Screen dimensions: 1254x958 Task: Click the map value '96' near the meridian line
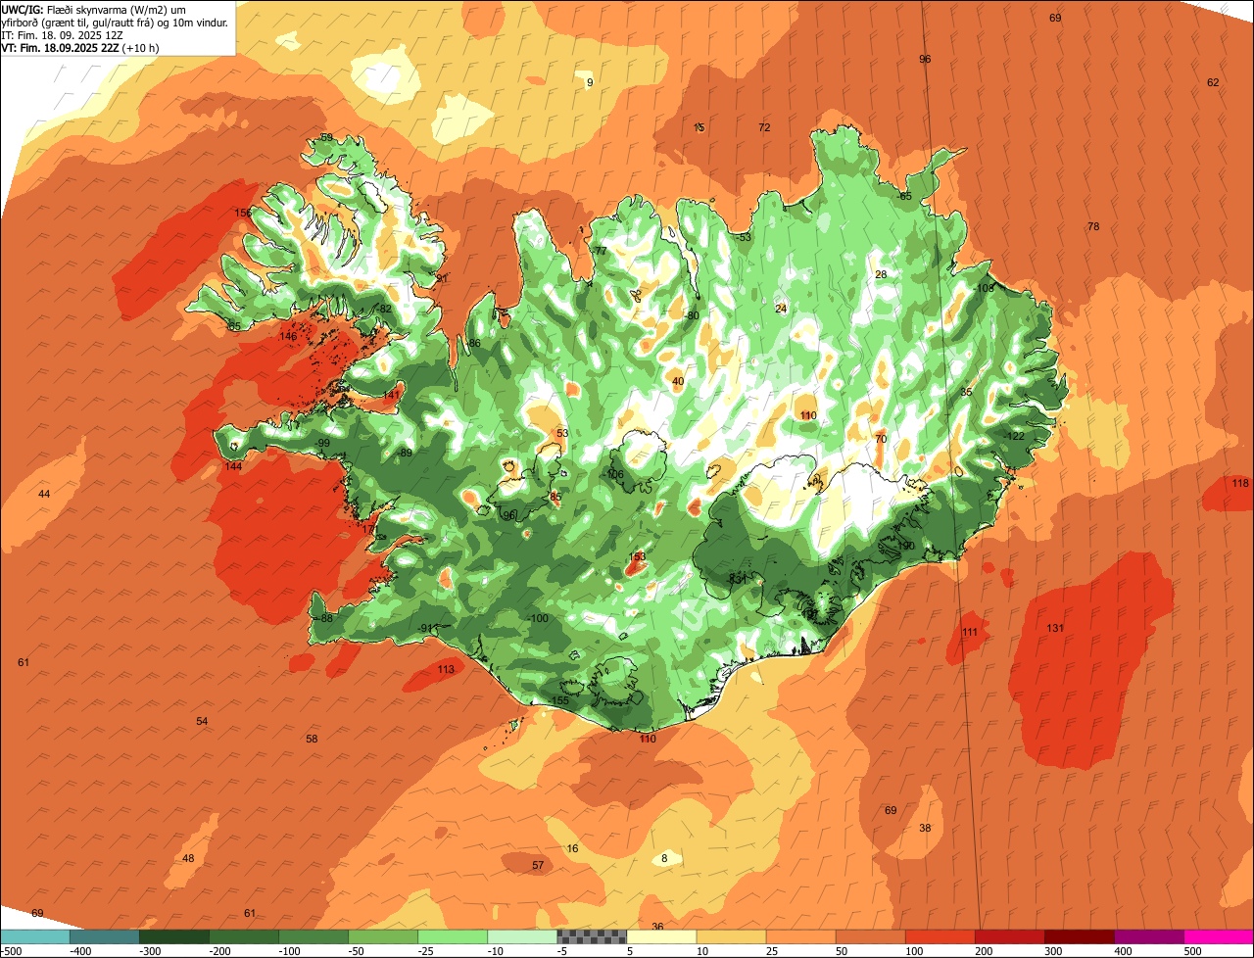click(925, 60)
